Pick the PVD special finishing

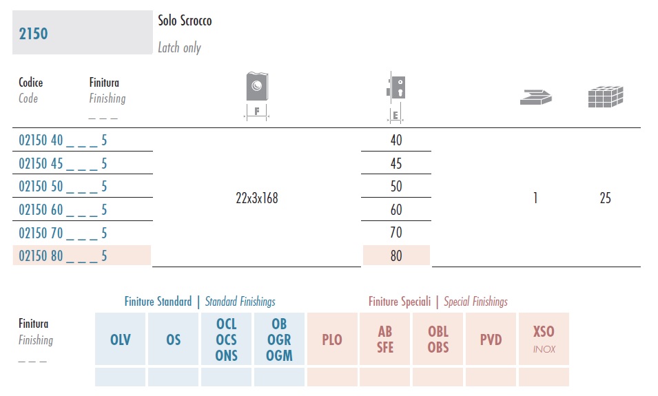pyautogui.click(x=491, y=339)
